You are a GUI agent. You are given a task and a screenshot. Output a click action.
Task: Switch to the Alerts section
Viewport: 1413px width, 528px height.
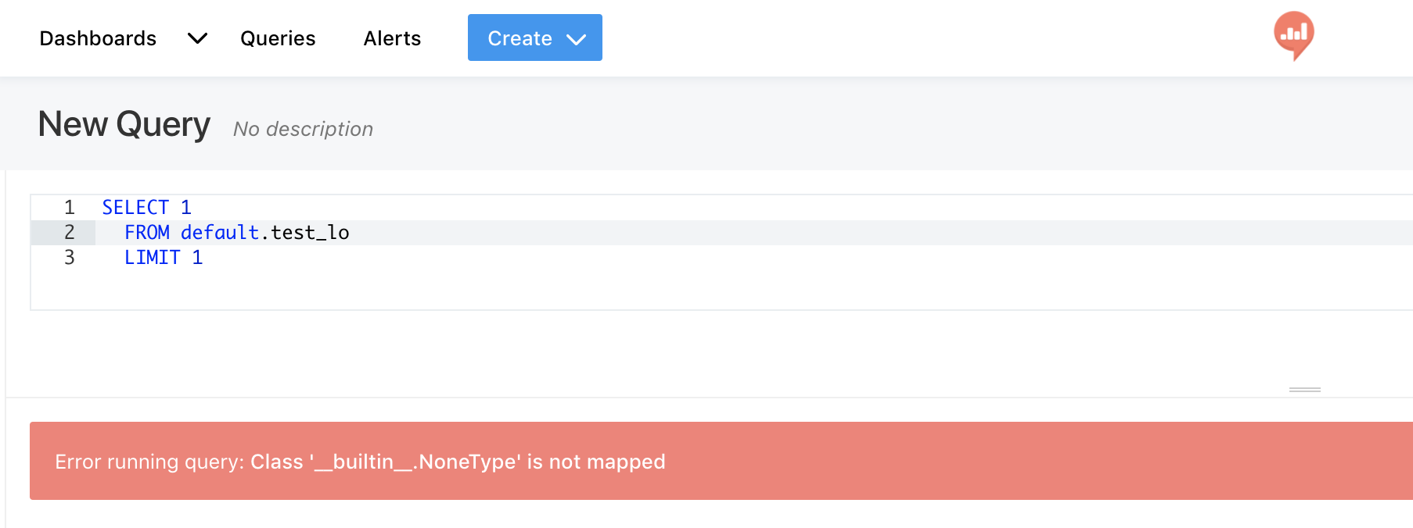391,37
